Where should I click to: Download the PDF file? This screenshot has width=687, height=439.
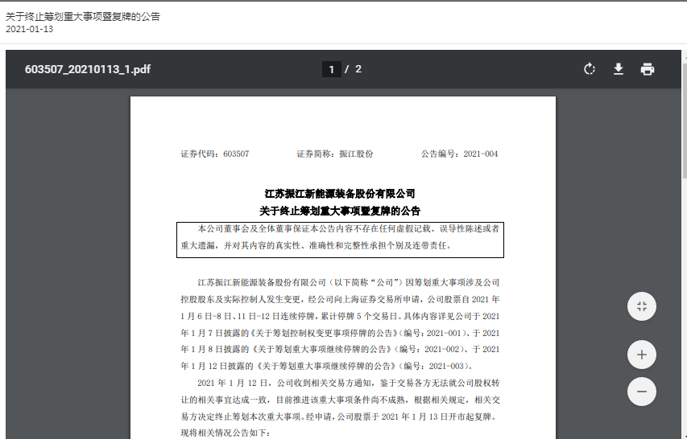pyautogui.click(x=619, y=69)
